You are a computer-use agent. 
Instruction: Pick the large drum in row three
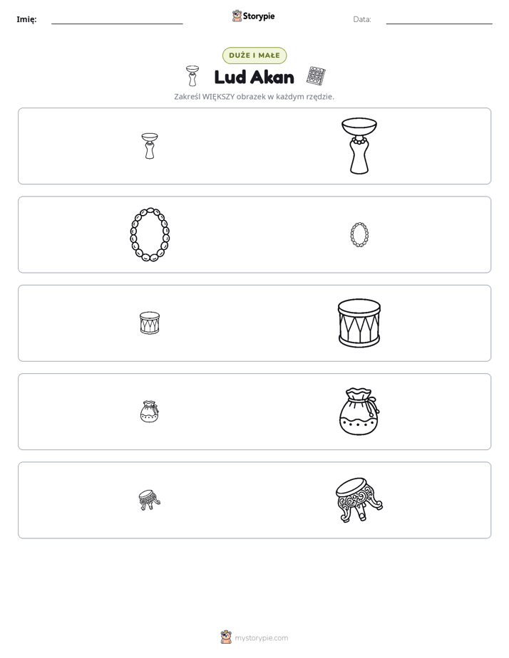[x=359, y=323]
